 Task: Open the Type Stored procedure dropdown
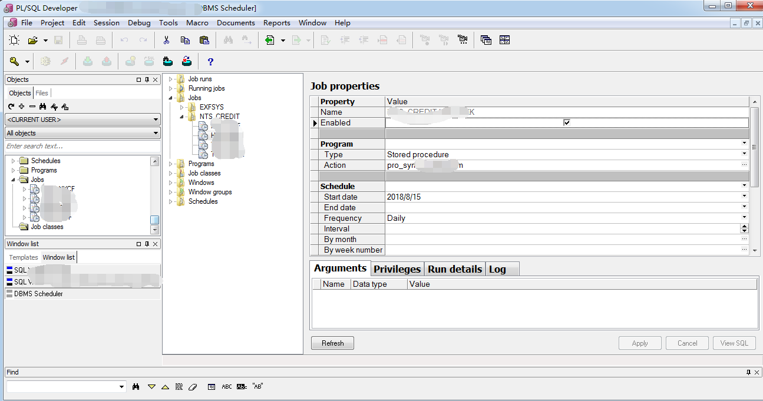pos(745,154)
